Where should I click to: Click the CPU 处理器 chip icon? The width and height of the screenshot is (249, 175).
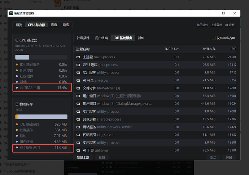pos(17,40)
